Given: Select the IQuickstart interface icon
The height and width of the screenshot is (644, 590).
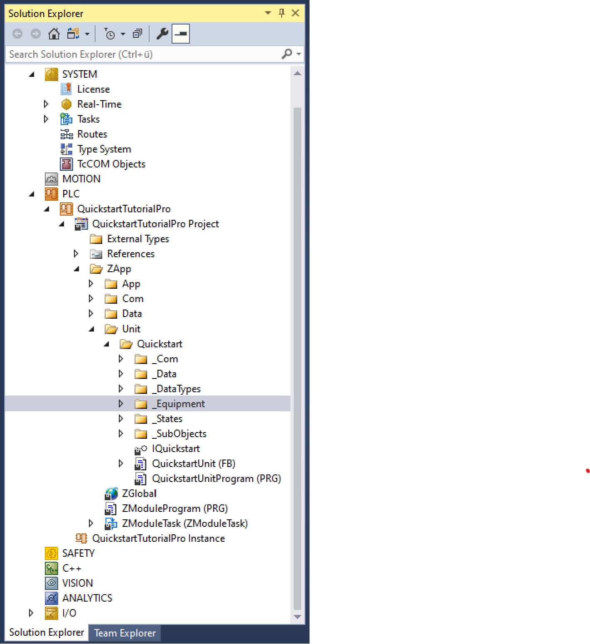Looking at the screenshot, I should pos(141,449).
